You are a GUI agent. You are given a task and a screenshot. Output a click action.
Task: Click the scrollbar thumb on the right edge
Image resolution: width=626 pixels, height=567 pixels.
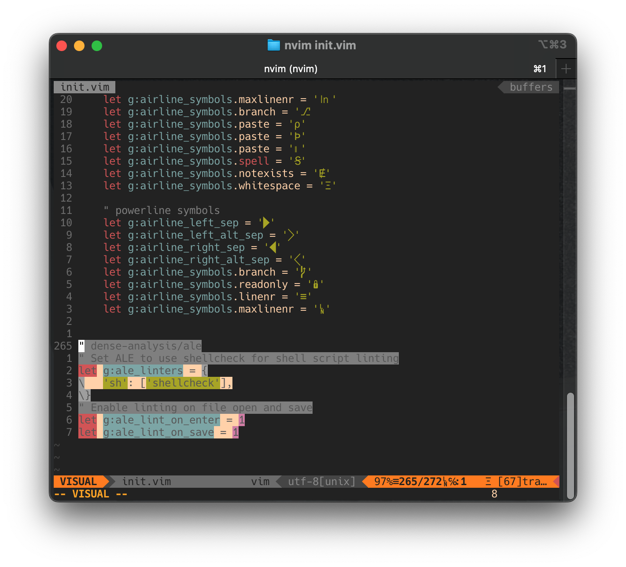(x=572, y=445)
